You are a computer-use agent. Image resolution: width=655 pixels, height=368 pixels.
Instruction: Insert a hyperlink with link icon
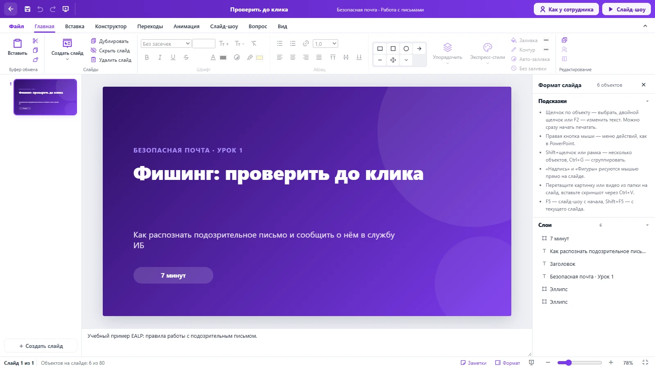306,43
